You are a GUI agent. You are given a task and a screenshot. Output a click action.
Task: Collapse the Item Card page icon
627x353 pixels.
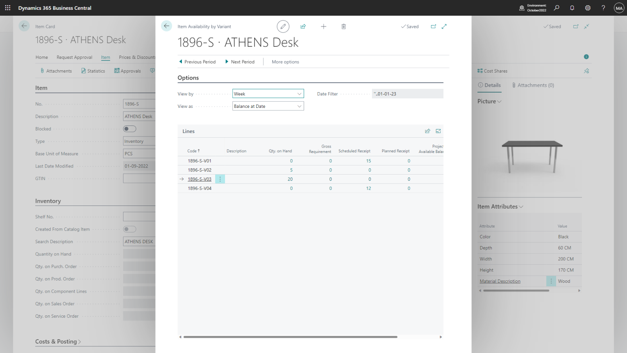click(587, 26)
